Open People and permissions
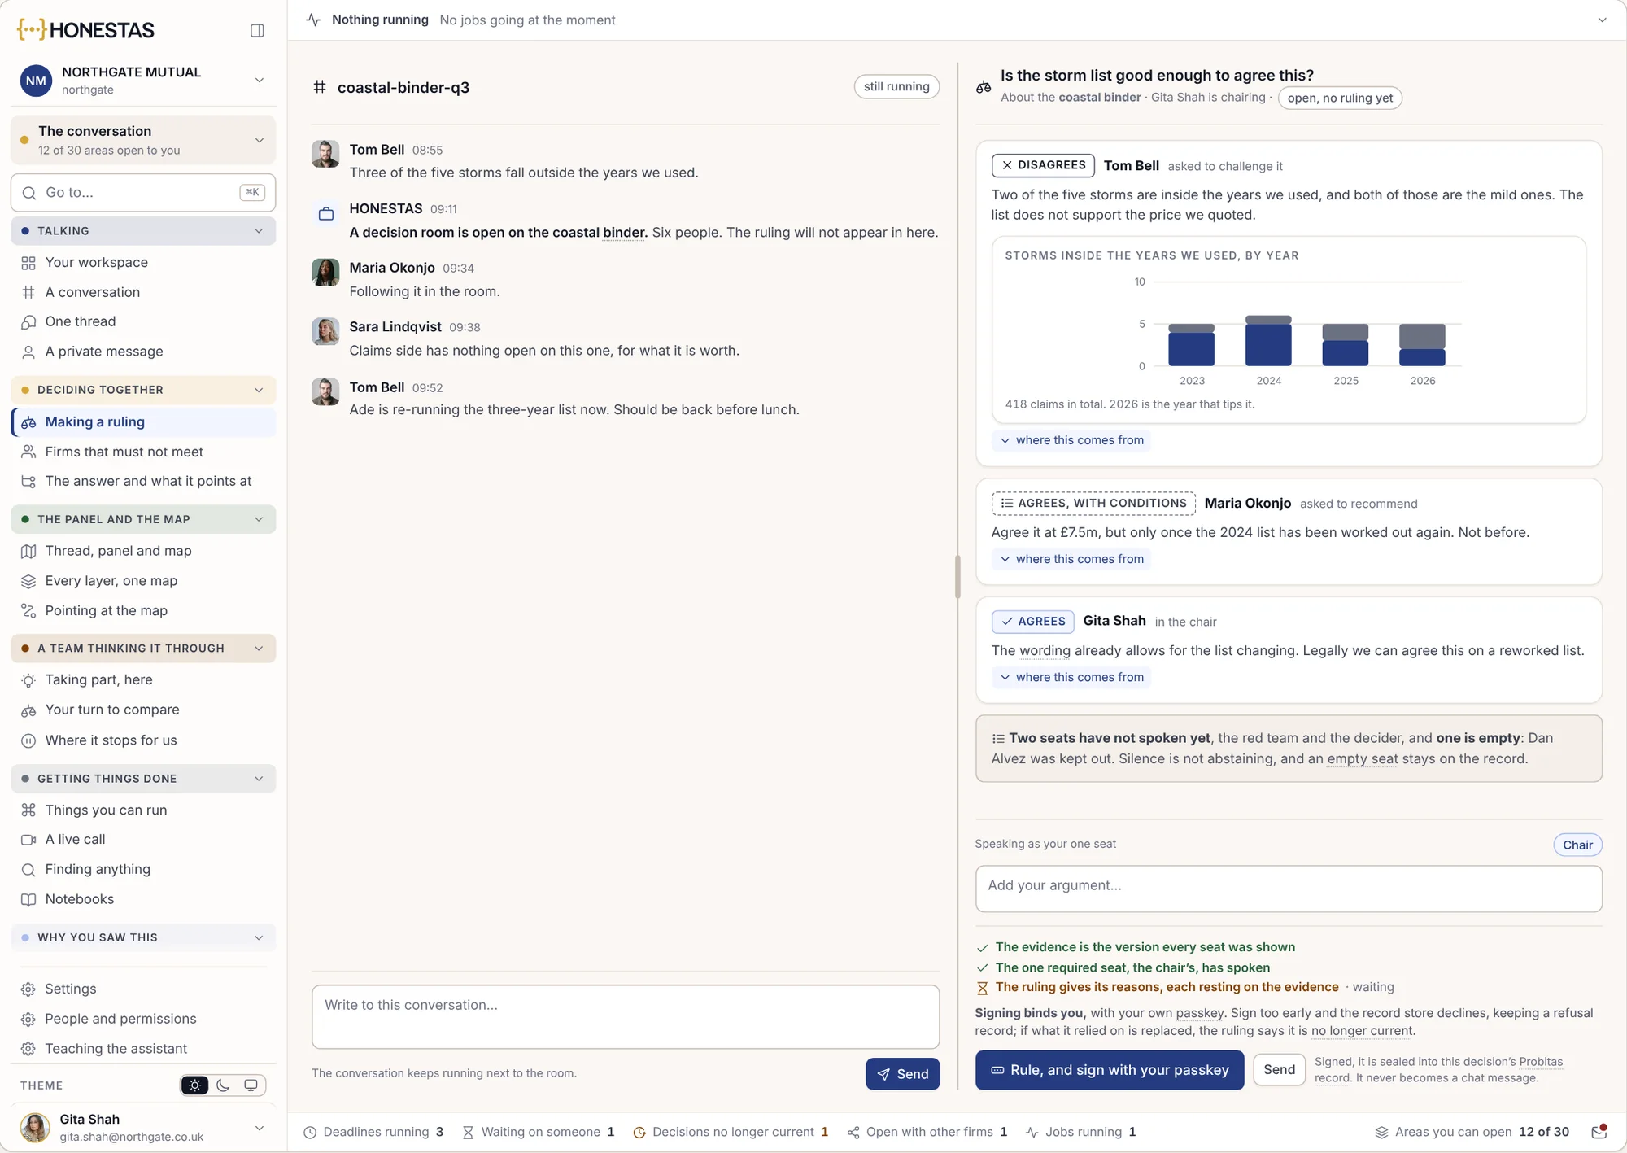This screenshot has width=1627, height=1153. (143, 1019)
